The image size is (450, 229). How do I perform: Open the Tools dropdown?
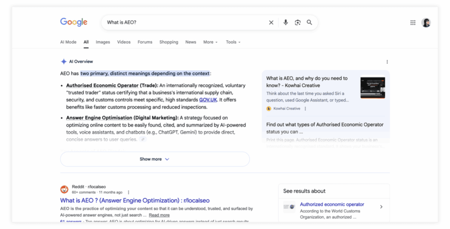click(233, 42)
